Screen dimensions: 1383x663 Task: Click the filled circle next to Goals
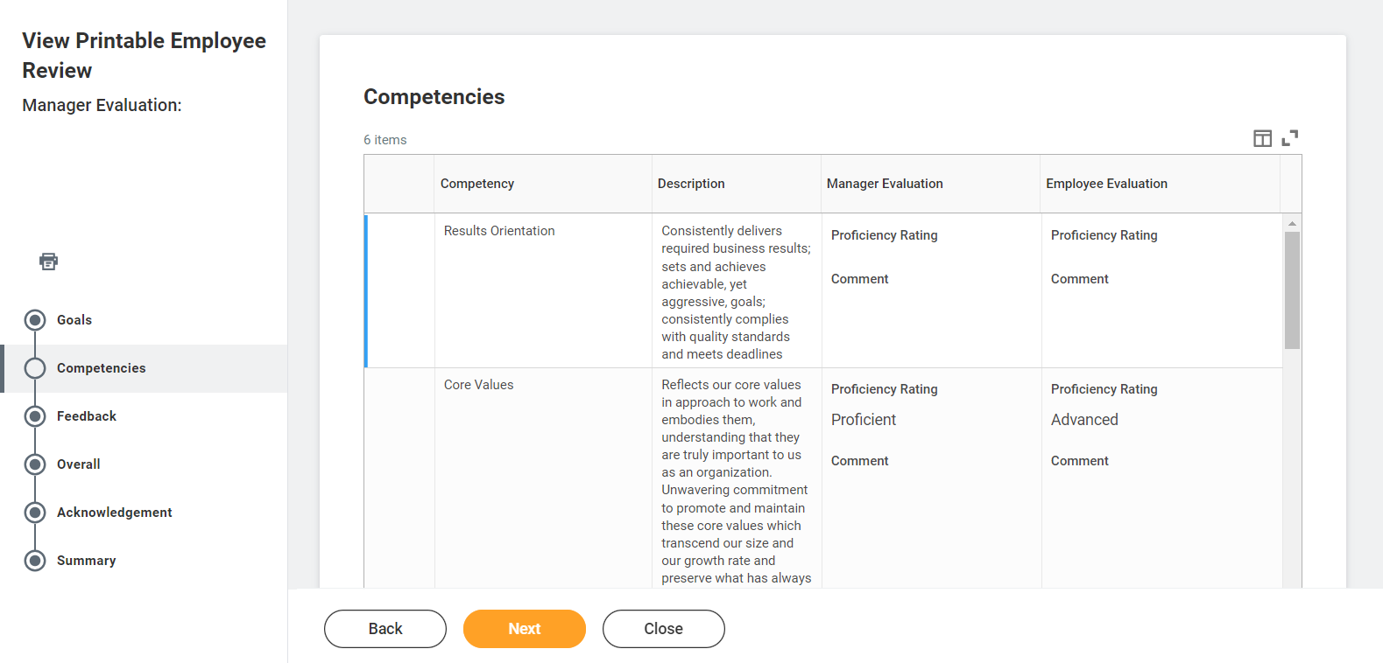point(35,319)
